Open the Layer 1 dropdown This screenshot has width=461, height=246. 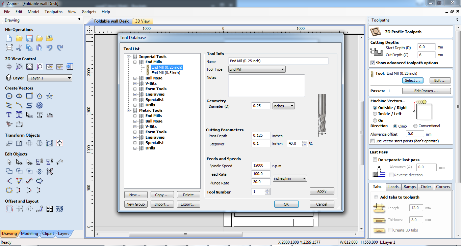pos(50,78)
